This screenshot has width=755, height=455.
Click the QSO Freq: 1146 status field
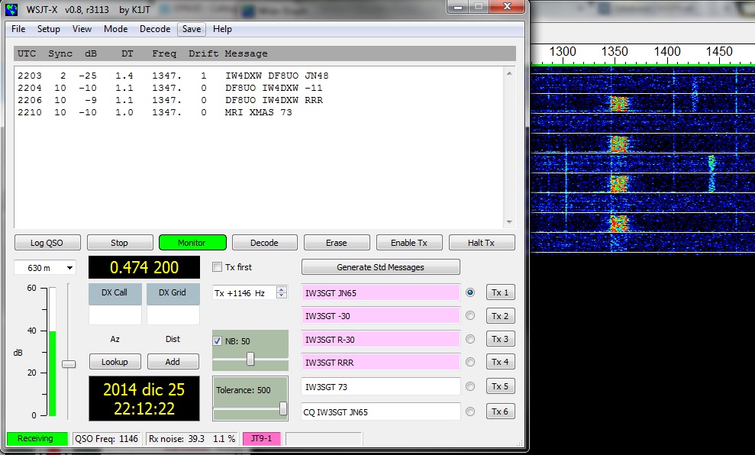[x=106, y=439]
